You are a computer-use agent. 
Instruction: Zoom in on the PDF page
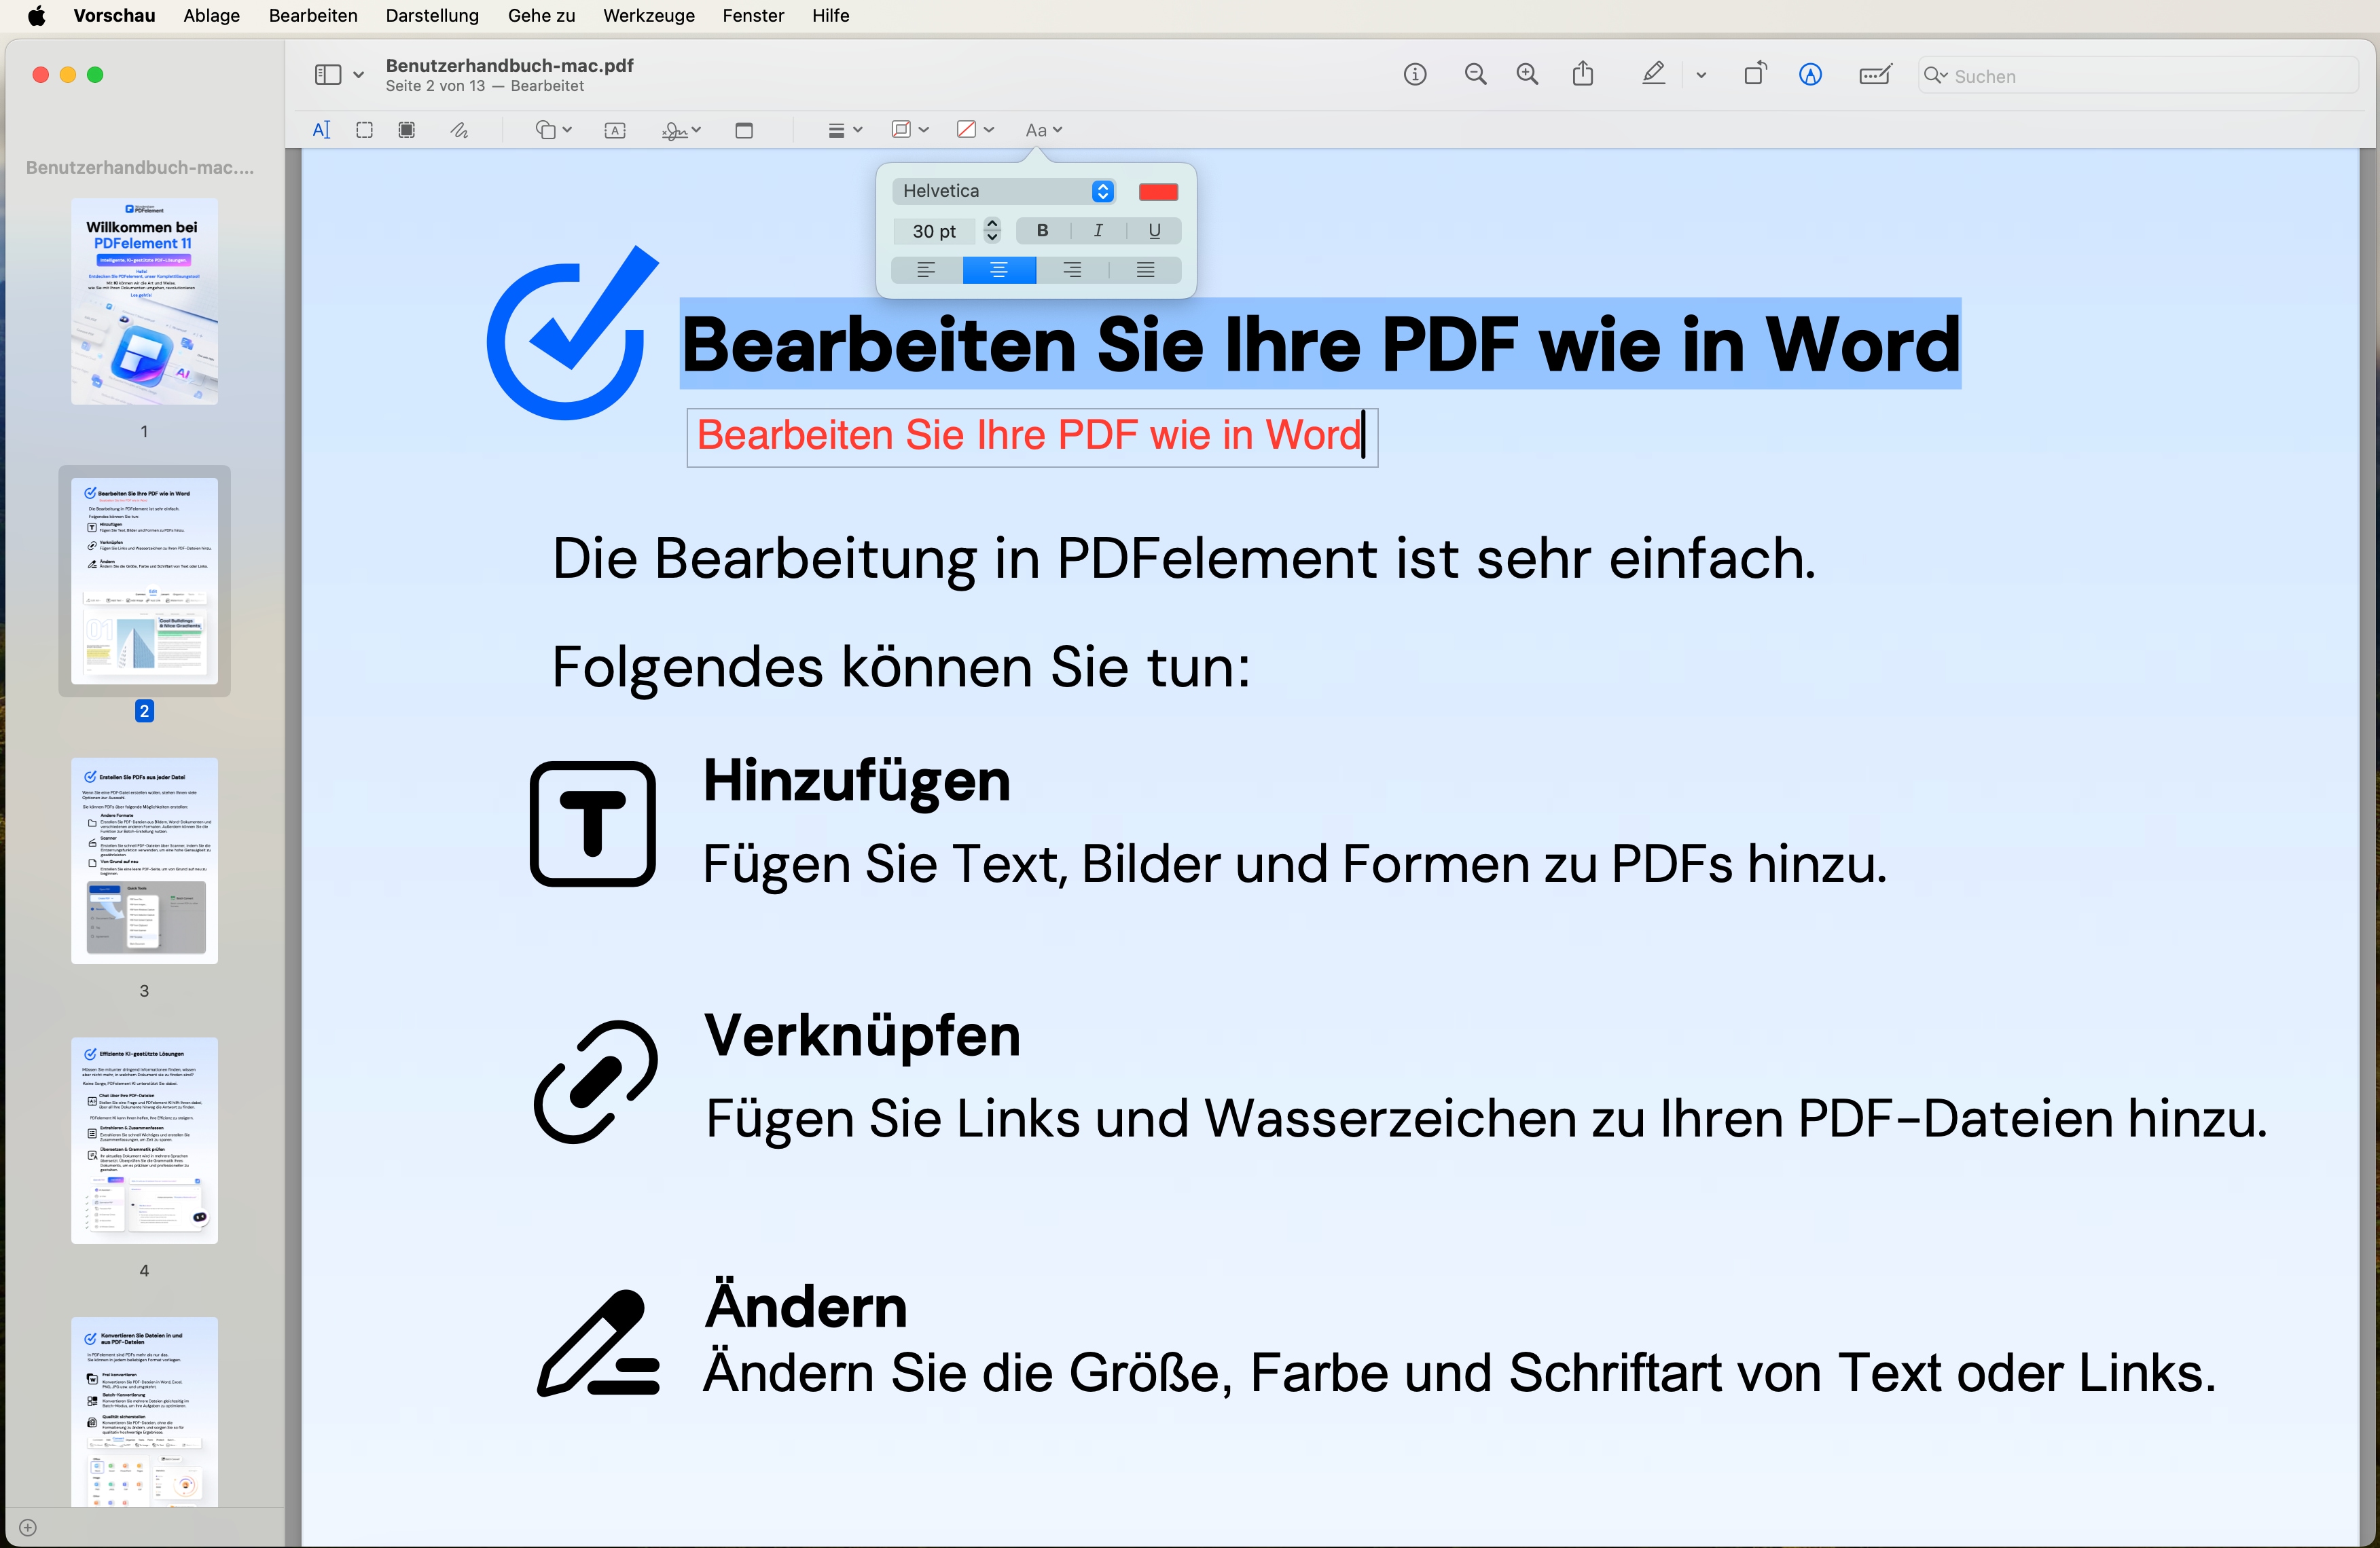pyautogui.click(x=1527, y=75)
